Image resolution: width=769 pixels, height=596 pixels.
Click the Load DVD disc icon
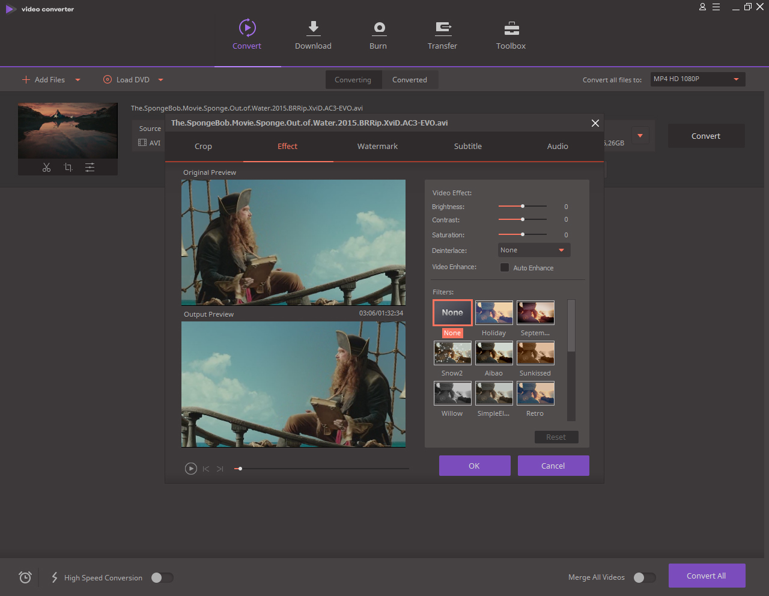108,79
